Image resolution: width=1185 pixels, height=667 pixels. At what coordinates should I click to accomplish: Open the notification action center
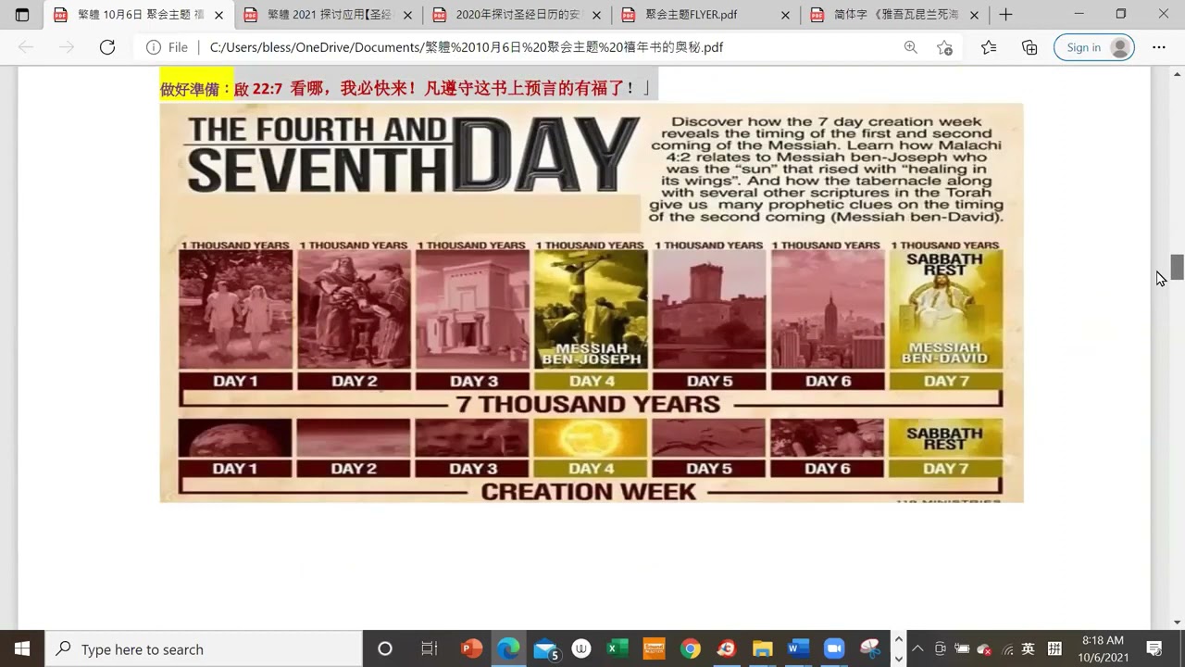(1154, 648)
